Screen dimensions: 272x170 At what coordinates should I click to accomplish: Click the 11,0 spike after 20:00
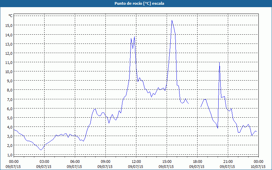pos(220,62)
